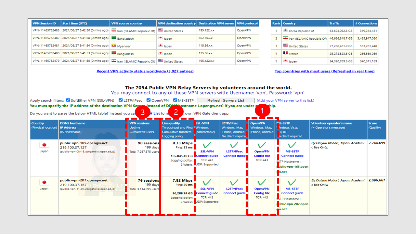416x234 pixels.
Task: Click Iran flag in session VPN-11465762483 row
Action: tap(114, 30)
